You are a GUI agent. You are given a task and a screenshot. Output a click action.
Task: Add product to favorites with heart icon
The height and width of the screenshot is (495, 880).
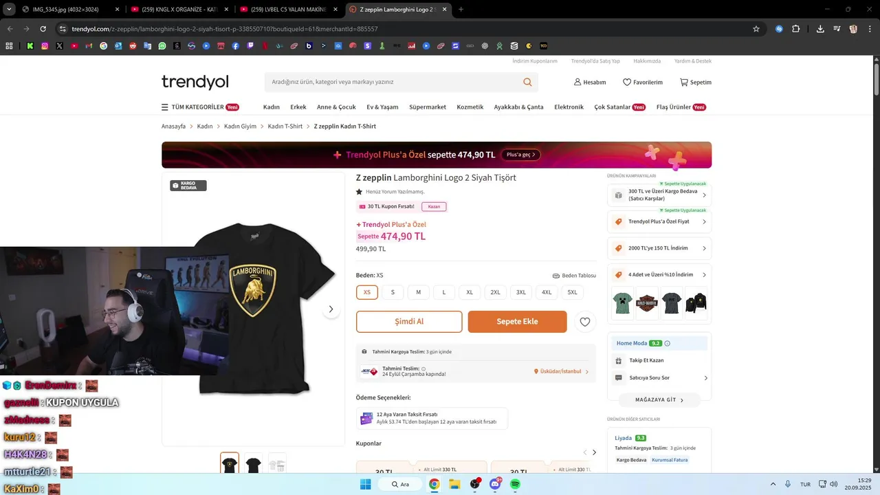click(x=585, y=322)
